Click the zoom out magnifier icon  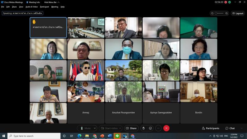(x=212, y=13)
